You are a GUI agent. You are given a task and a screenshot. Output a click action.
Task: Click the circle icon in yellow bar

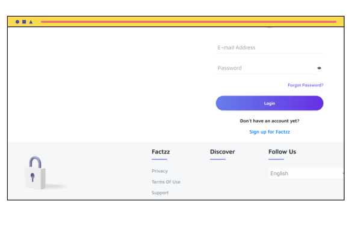[x=17, y=22]
